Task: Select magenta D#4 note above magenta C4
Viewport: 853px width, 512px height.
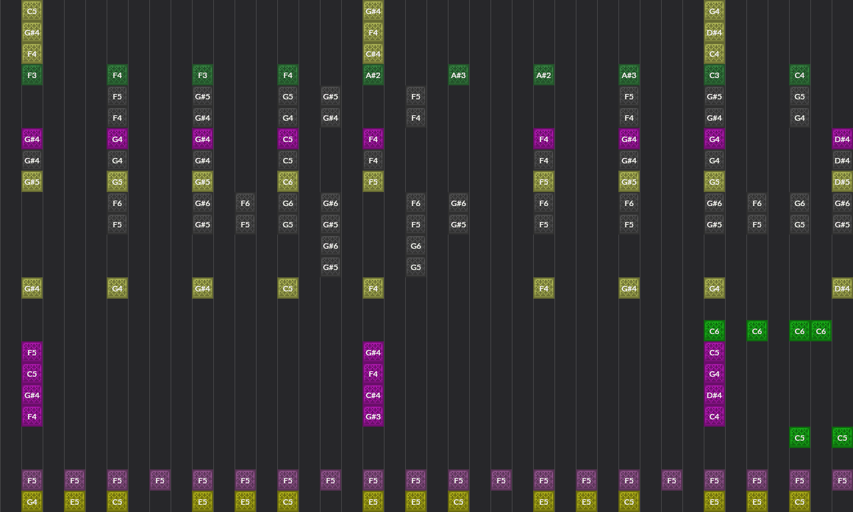Action: tap(714, 395)
